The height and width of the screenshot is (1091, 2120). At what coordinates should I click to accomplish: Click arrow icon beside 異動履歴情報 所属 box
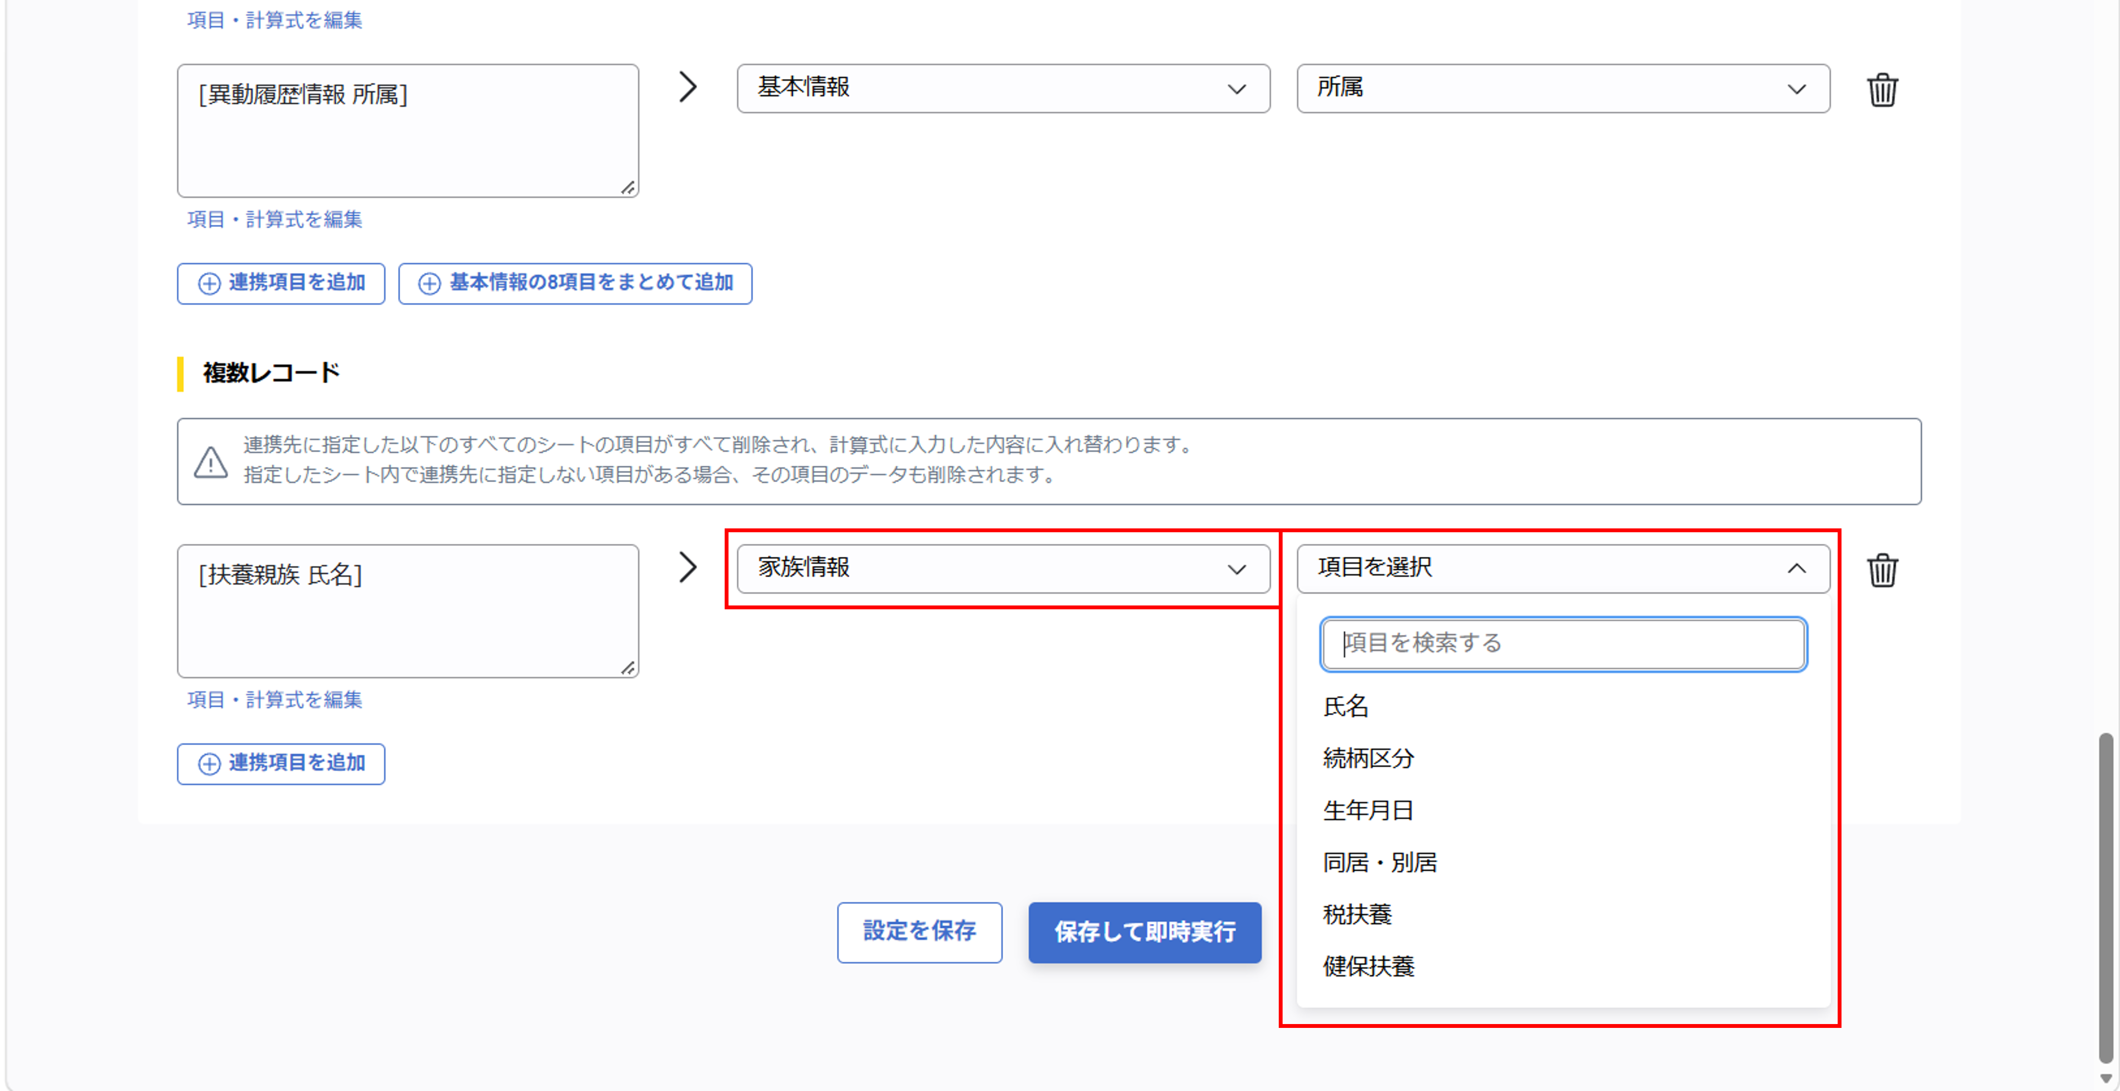[688, 87]
